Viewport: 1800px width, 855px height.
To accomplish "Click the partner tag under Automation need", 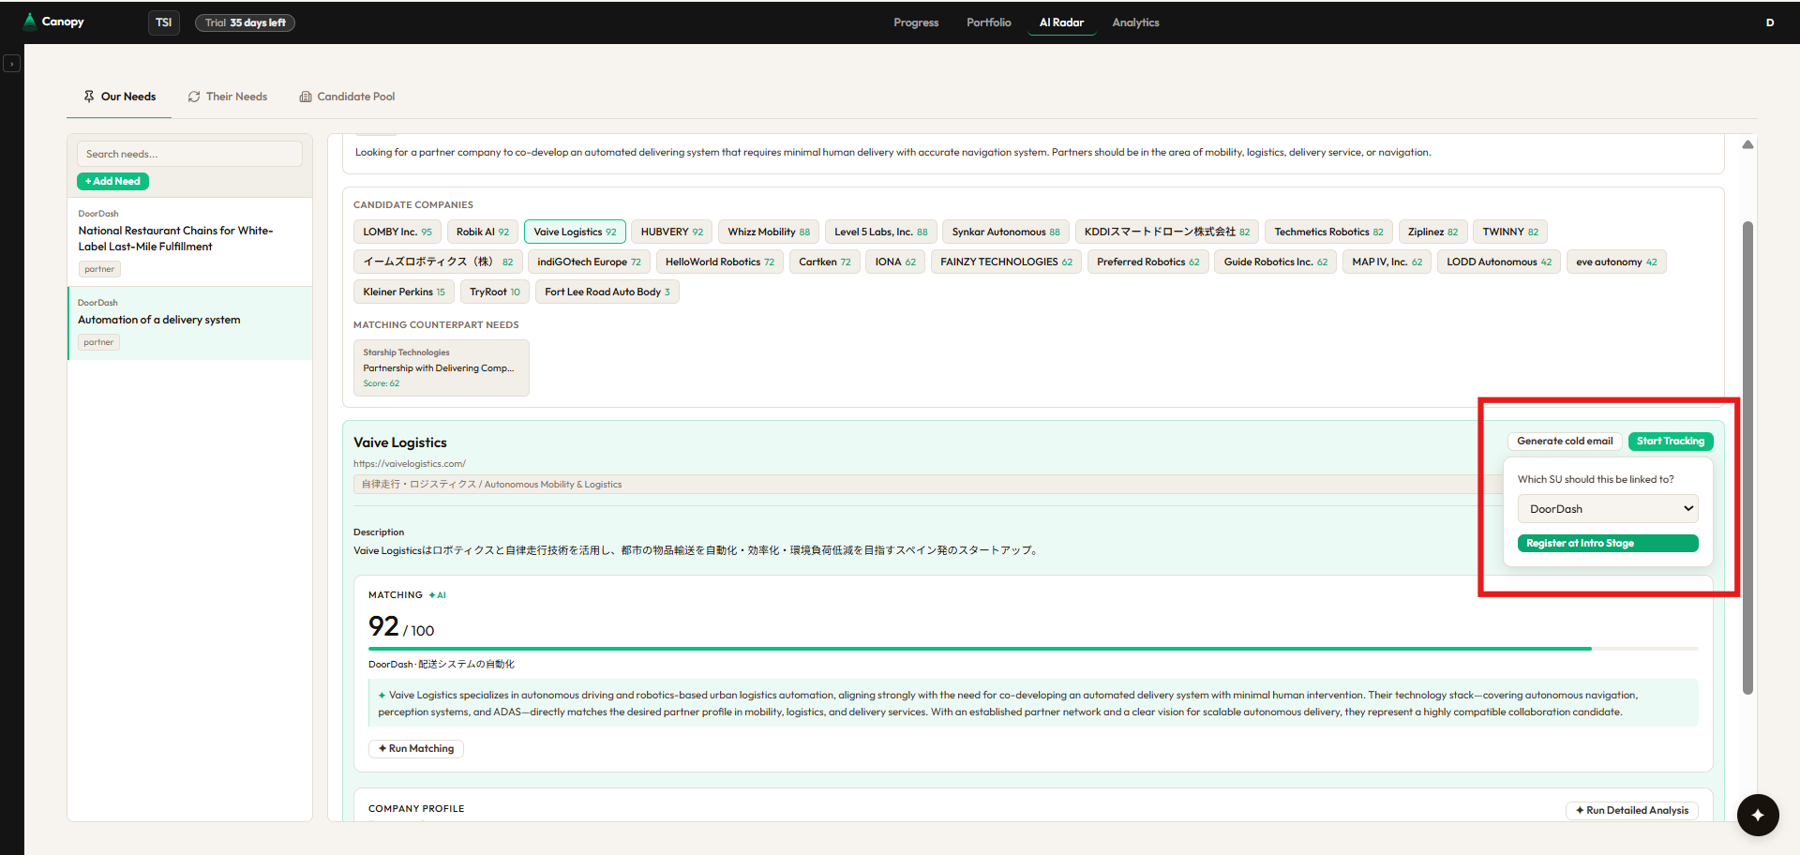I will tap(98, 342).
